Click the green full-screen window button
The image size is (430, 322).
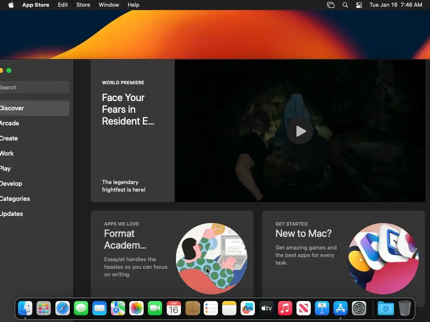point(9,70)
